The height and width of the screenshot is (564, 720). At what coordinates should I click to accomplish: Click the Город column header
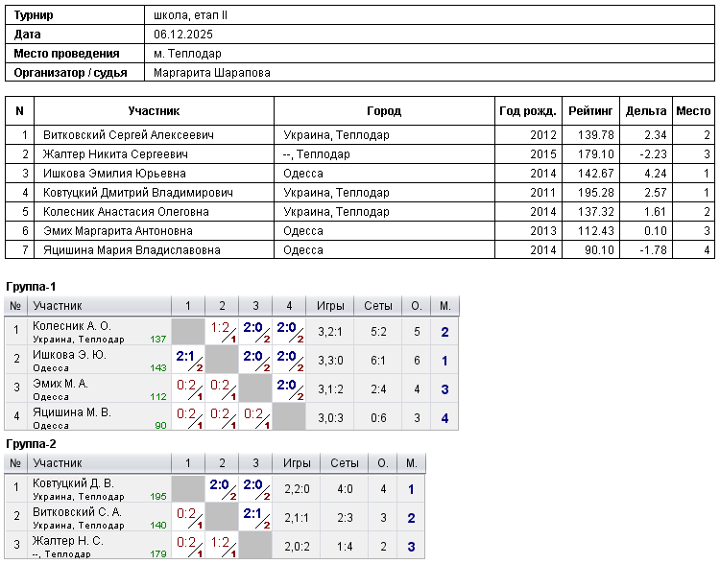click(x=384, y=111)
